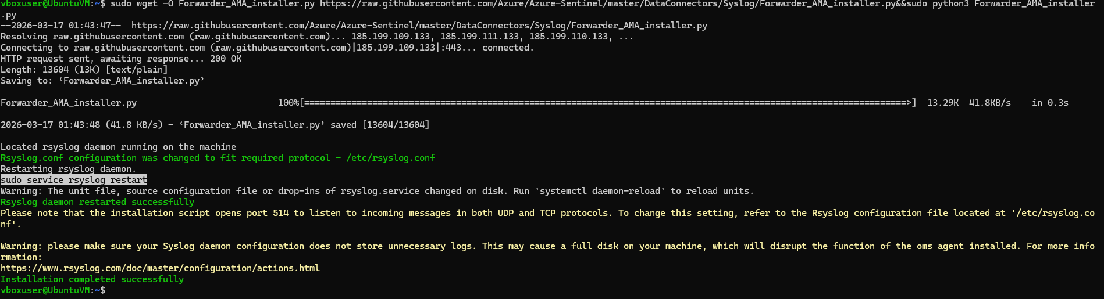This screenshot has height=299, width=1104.
Task: Click the 'Rsyslog daemon restarted successfully' message
Action: 97,202
